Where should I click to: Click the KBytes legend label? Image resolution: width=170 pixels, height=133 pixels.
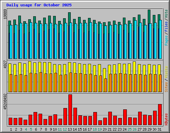(x=166, y=119)
